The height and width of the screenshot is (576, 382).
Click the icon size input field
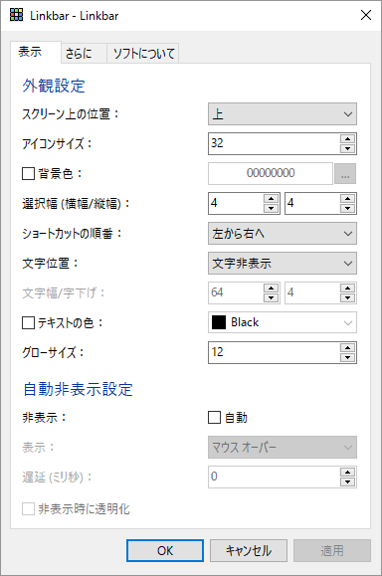(x=274, y=143)
